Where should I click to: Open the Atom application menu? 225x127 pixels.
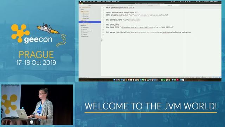point(84,1)
